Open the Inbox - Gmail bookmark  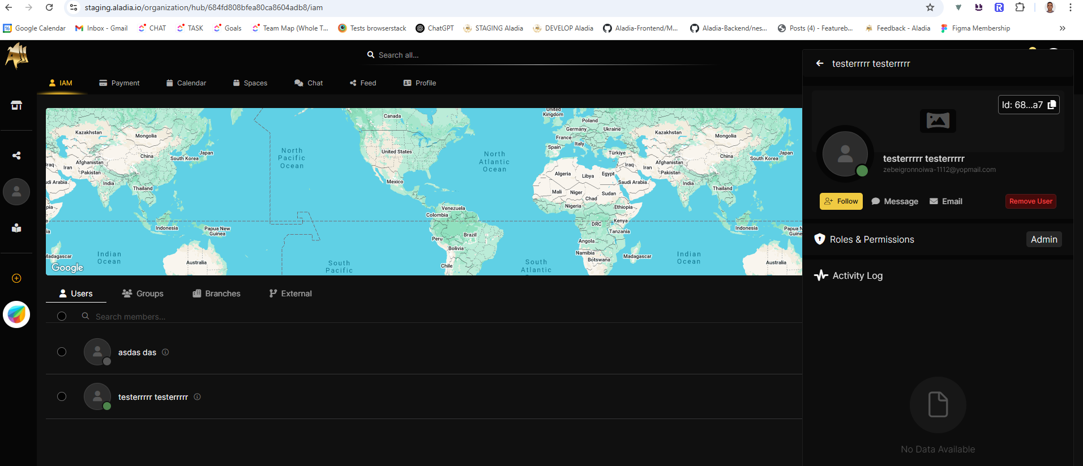click(x=101, y=28)
